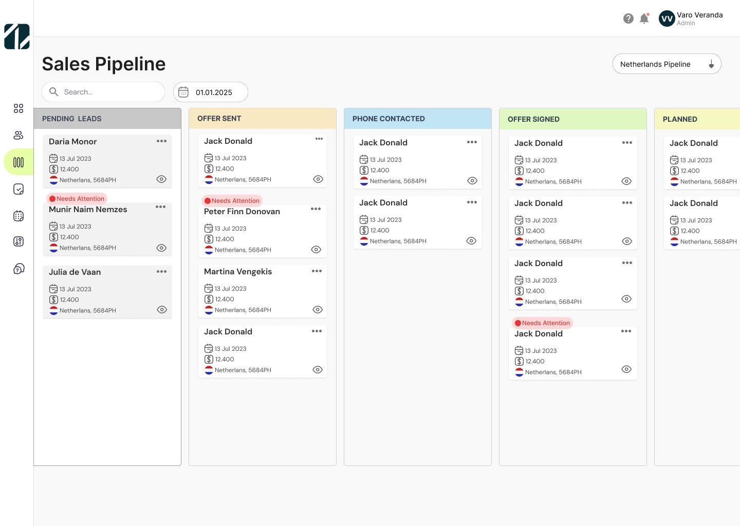Select the pipeline columns icon in sidebar
This screenshot has width=740, height=526.
click(x=18, y=162)
